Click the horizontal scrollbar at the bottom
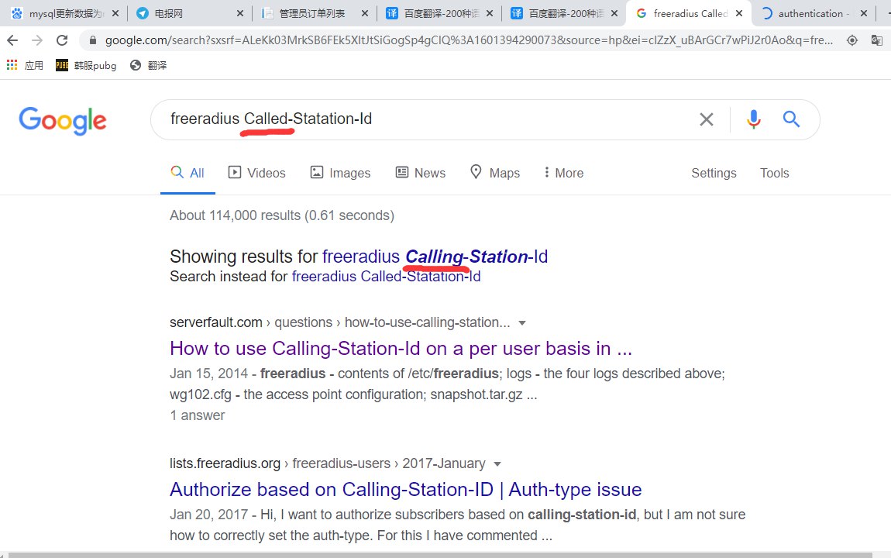This screenshot has height=558, width=891. (440, 555)
